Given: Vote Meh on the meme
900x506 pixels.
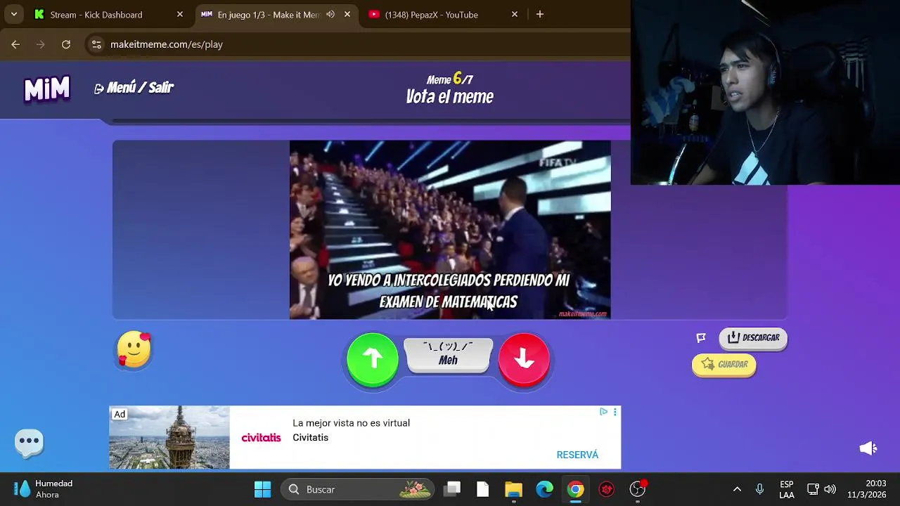Looking at the screenshot, I should (449, 354).
